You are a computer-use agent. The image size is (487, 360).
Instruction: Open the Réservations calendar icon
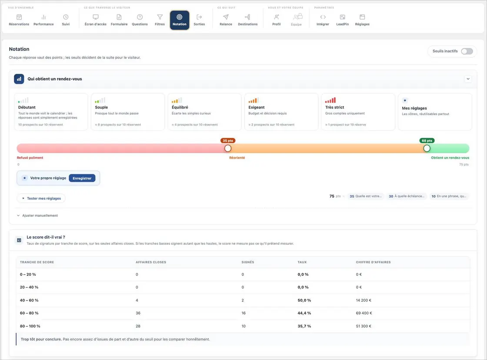coord(19,17)
